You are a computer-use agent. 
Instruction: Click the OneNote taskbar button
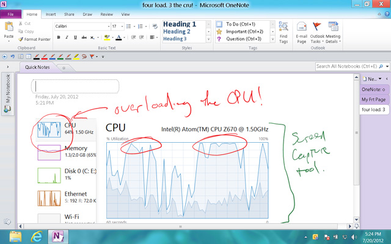(x=58, y=237)
